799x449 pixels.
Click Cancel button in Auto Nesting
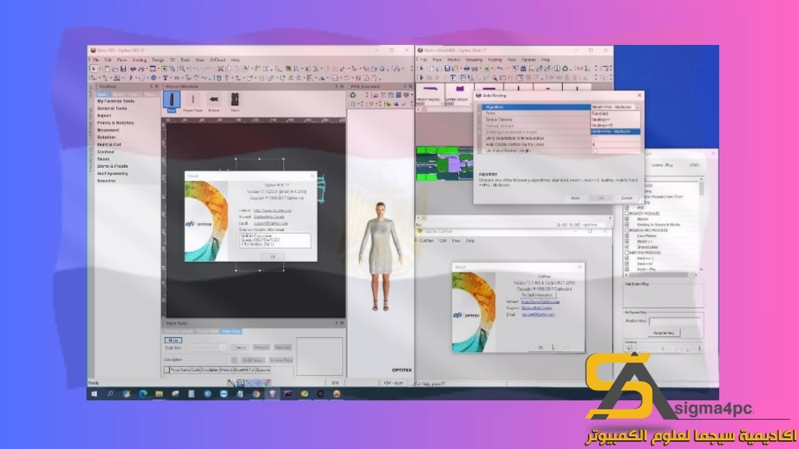[x=627, y=198]
